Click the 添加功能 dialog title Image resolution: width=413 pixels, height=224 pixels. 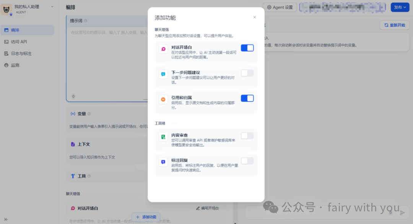coord(165,18)
